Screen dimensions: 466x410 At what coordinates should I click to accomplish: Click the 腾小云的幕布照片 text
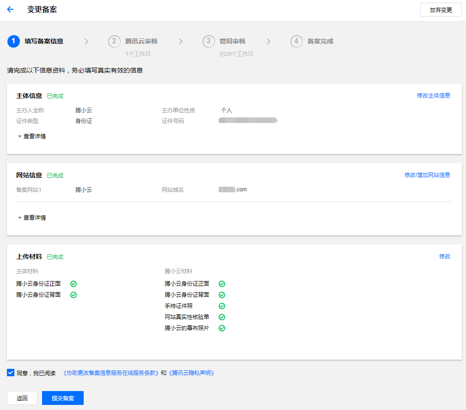click(x=187, y=328)
